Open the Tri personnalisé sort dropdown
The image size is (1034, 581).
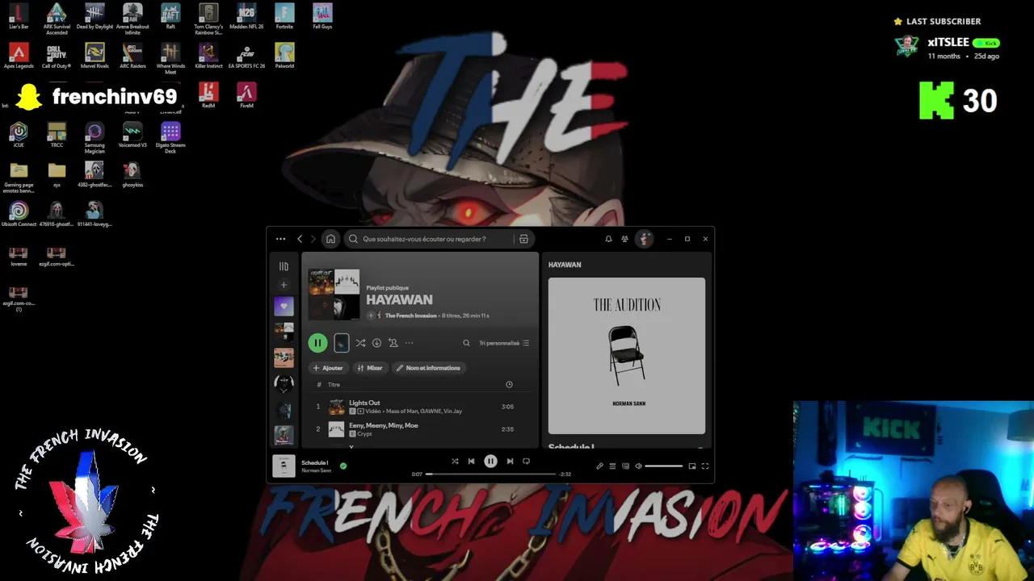(504, 343)
